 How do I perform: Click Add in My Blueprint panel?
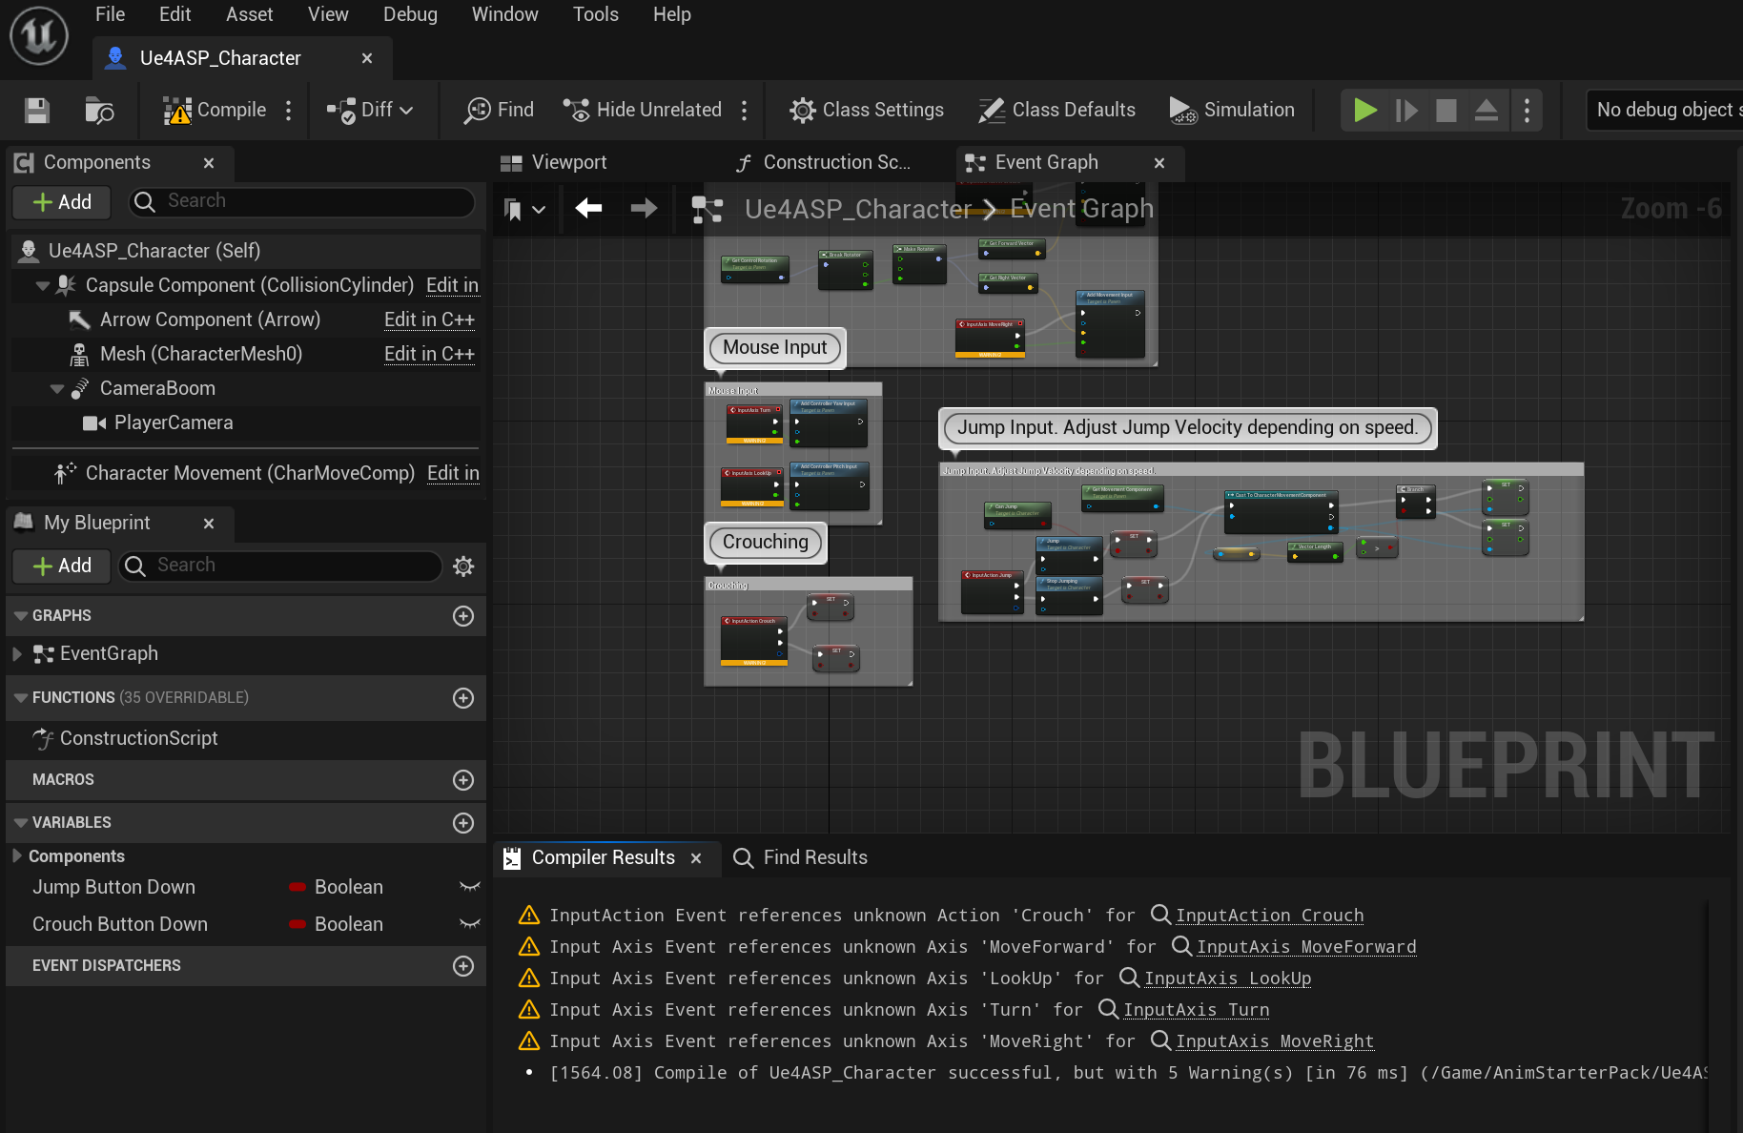[62, 566]
